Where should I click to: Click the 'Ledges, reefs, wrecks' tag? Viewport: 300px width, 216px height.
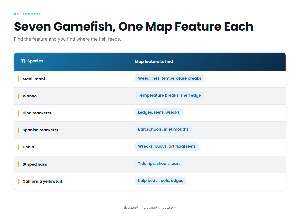[159, 112]
